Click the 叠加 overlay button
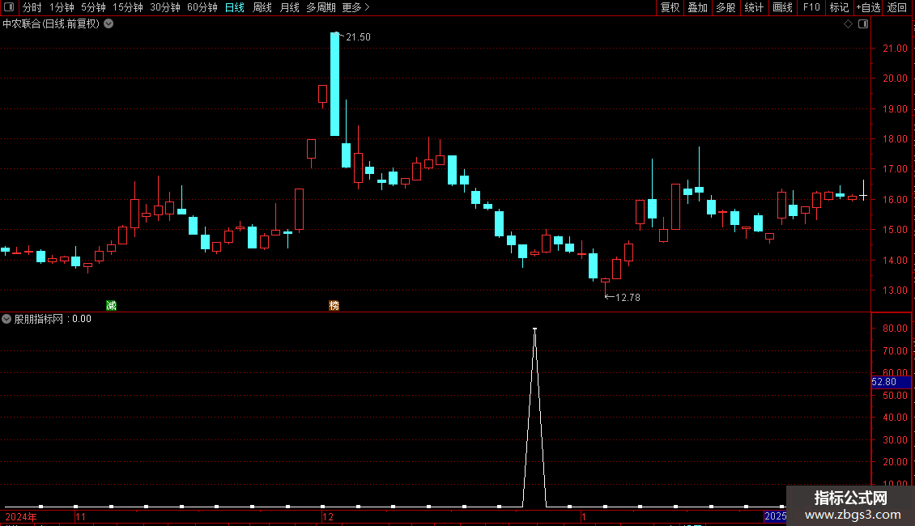Viewport: 915px width, 526px height. click(697, 7)
